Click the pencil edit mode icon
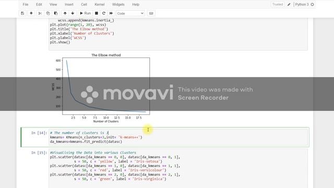The image size is (334, 188). pos(289,4)
